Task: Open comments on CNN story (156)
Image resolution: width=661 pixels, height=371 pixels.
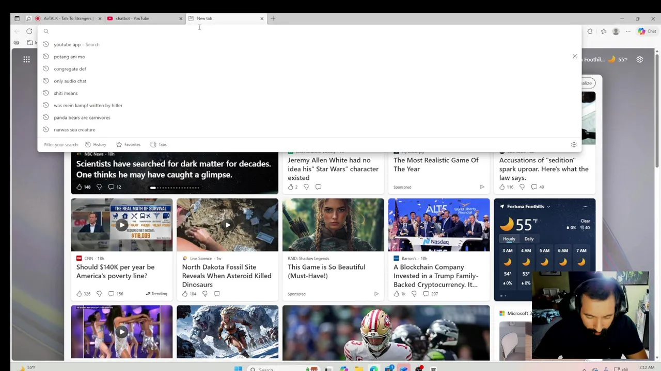Action: pyautogui.click(x=116, y=294)
